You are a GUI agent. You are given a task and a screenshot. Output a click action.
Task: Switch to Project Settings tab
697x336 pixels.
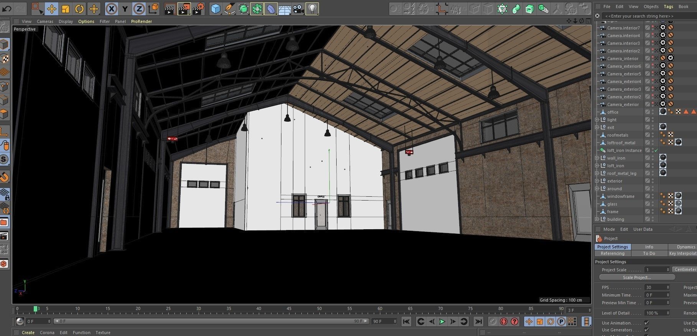click(x=613, y=247)
